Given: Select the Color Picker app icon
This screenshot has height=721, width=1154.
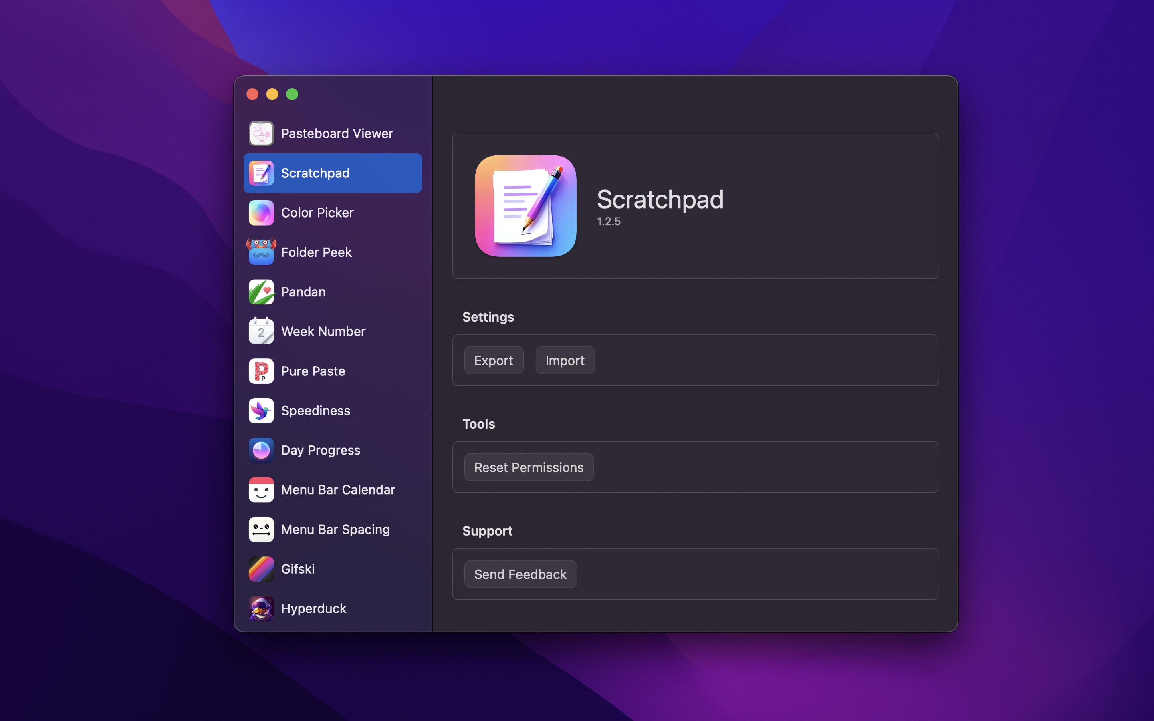Looking at the screenshot, I should pyautogui.click(x=261, y=213).
